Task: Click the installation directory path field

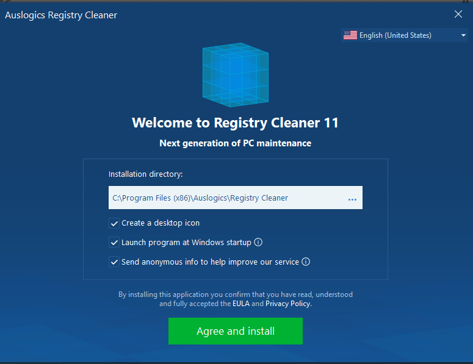Action: 236,198
